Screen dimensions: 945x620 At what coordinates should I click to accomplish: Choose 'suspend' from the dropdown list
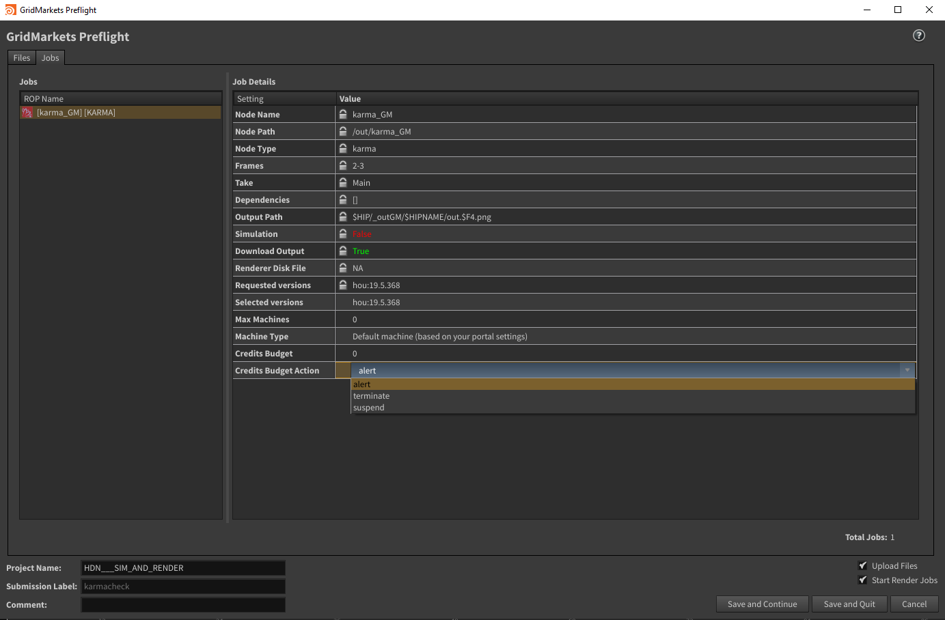pos(633,408)
